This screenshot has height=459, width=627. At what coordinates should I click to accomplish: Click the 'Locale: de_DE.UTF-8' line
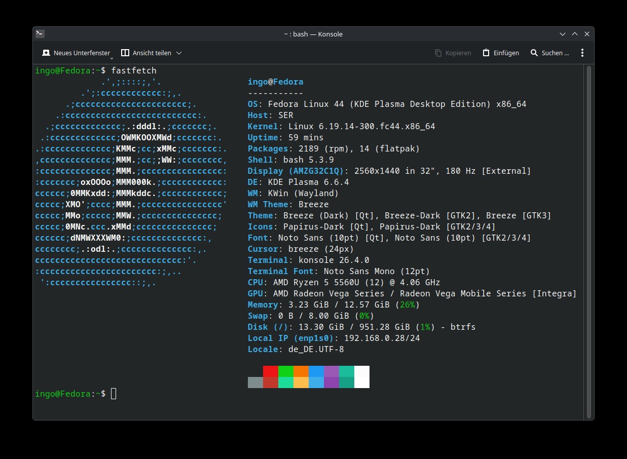pyautogui.click(x=296, y=349)
